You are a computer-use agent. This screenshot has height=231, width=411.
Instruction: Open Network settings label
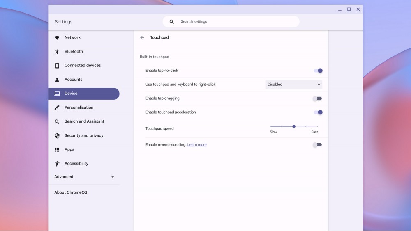(x=72, y=37)
